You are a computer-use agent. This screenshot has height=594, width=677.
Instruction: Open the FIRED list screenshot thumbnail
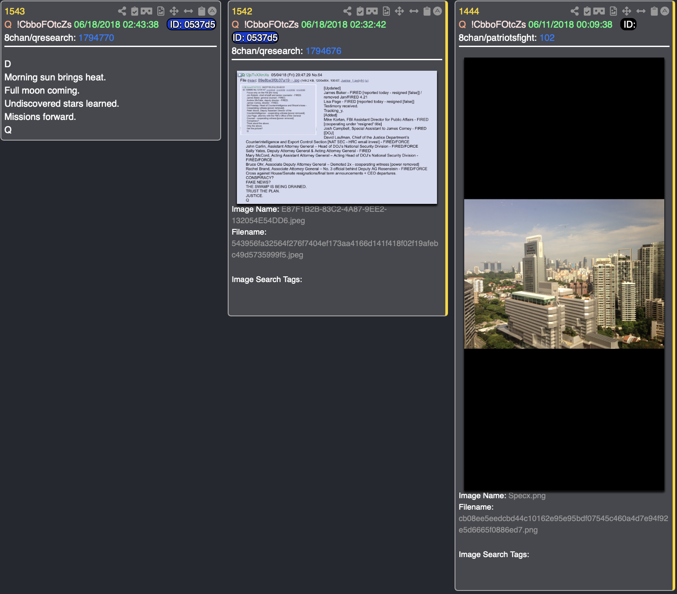pos(337,137)
